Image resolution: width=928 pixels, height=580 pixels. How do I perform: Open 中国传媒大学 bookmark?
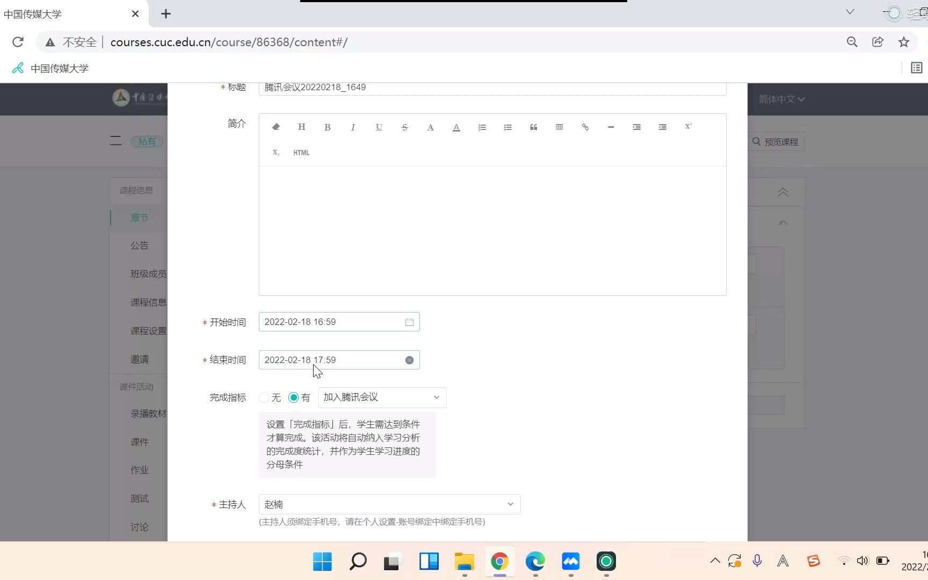(50, 68)
